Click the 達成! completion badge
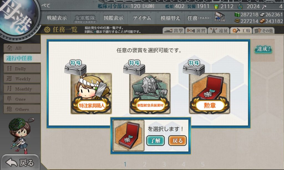 pos(263,49)
